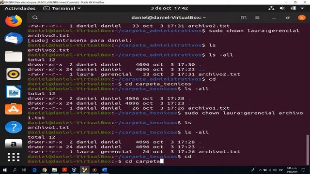Click the '3 de oct 17:42' clock
The height and width of the screenshot is (174, 310).
coord(170,8)
